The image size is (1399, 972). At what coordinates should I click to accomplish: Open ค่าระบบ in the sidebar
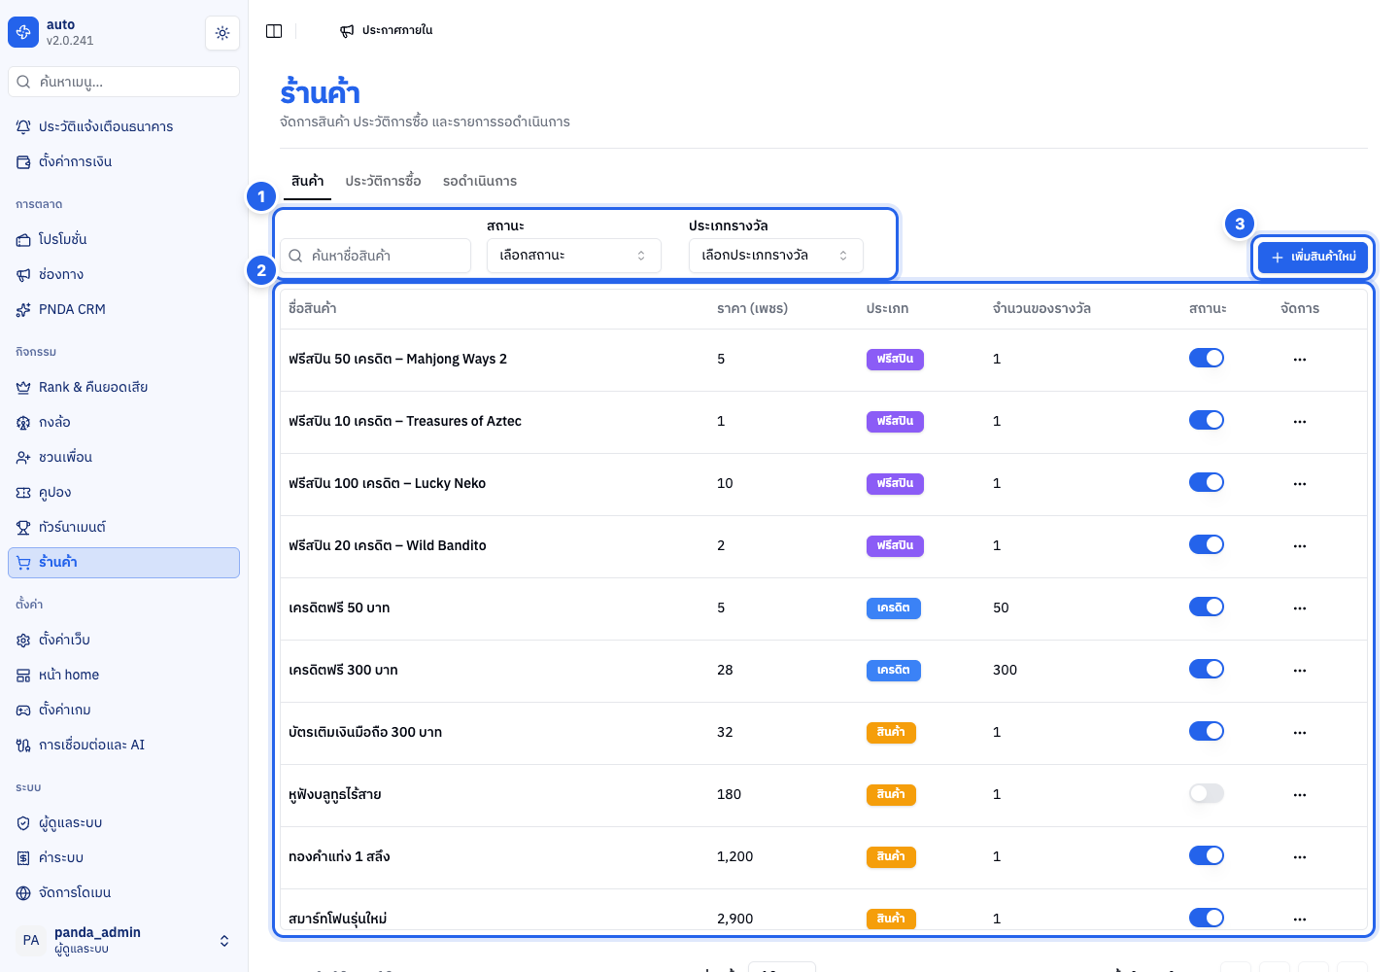(123, 857)
